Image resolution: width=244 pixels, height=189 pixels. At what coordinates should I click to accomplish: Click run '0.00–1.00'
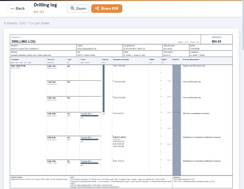pyautogui.click(x=51, y=66)
